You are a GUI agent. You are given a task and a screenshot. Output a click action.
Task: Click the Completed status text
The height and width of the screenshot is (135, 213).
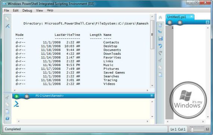(x=13, y=129)
